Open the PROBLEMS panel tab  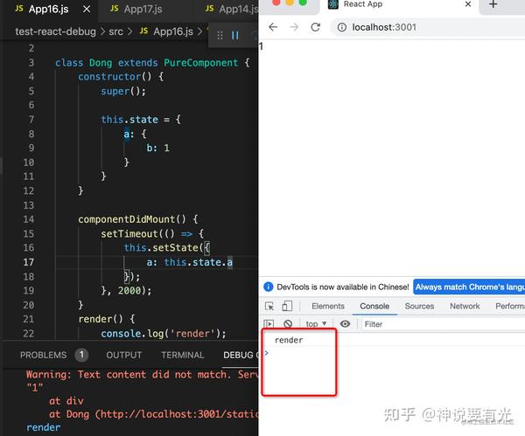click(43, 355)
